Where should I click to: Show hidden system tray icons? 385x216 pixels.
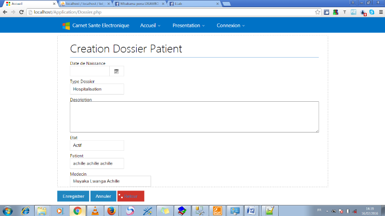(327, 211)
